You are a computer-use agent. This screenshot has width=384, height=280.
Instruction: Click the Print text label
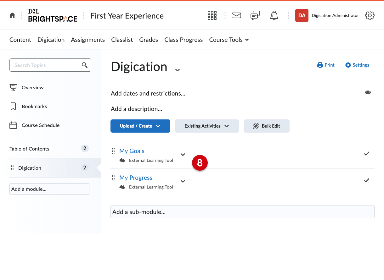tap(330, 65)
